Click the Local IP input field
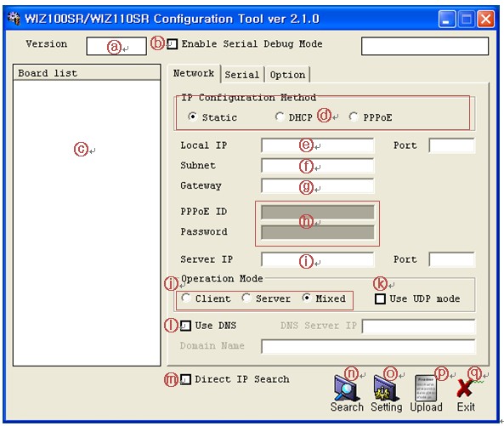The width and height of the screenshot is (504, 426). (x=318, y=145)
